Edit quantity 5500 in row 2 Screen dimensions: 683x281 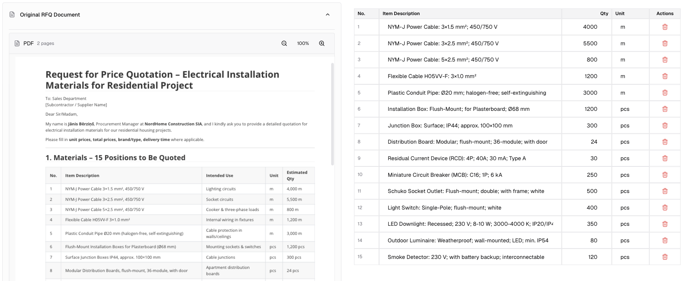click(586, 43)
